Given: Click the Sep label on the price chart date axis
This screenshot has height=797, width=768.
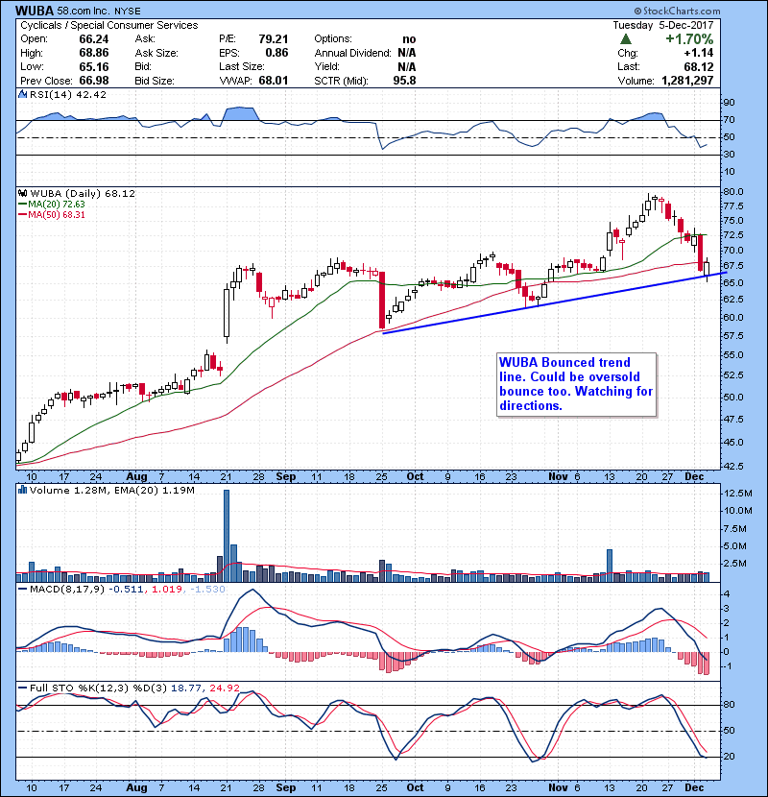Looking at the screenshot, I should click(286, 476).
